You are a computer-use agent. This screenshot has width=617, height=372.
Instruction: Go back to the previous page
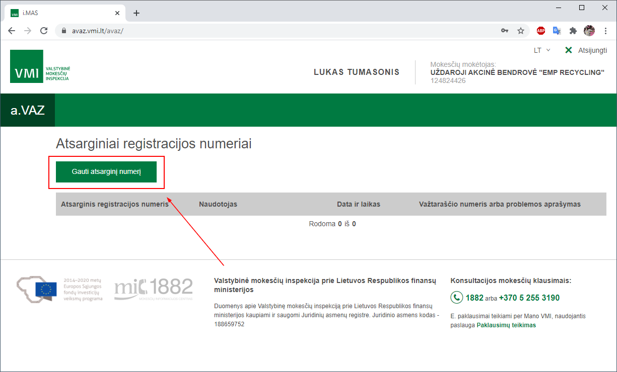tap(12, 31)
